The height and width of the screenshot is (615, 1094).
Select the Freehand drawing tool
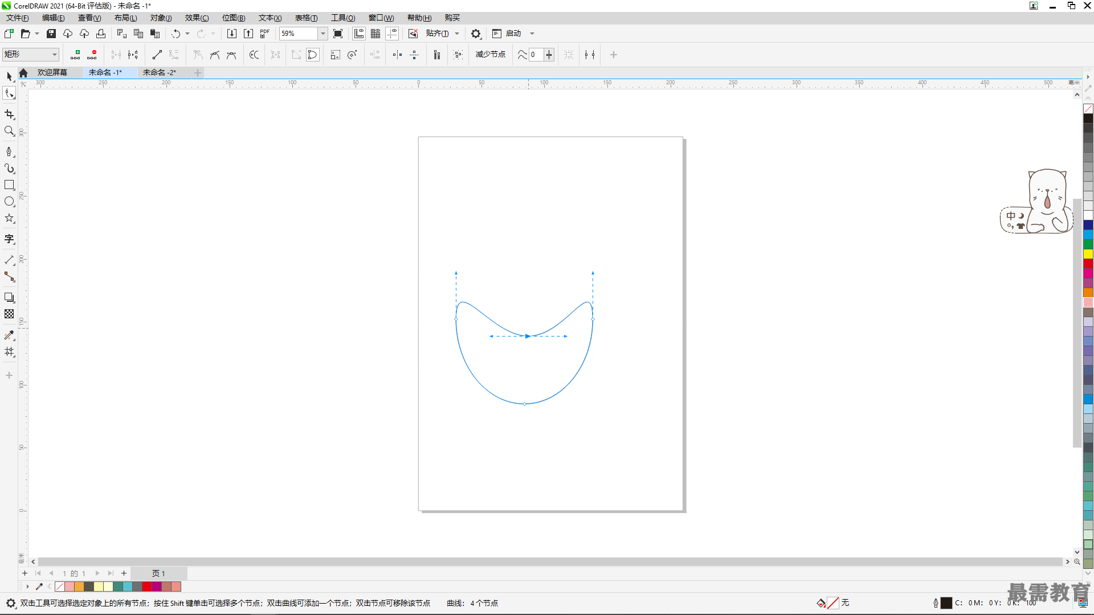(x=9, y=152)
